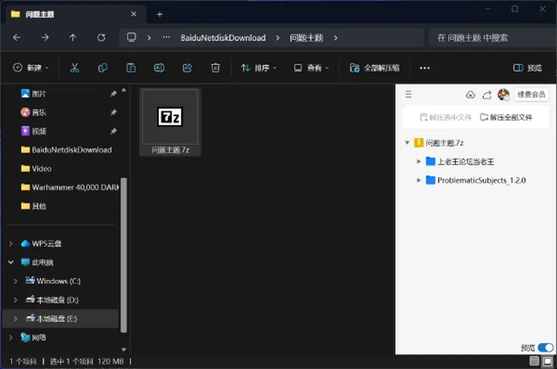Viewport: 557px width, 369px height.
Task: Select the 问题主题.7z file thumbnail
Action: (170, 122)
